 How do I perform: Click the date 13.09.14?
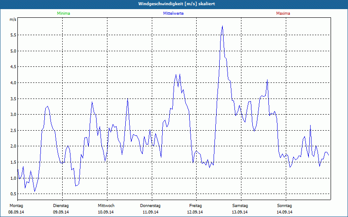coord(240,212)
